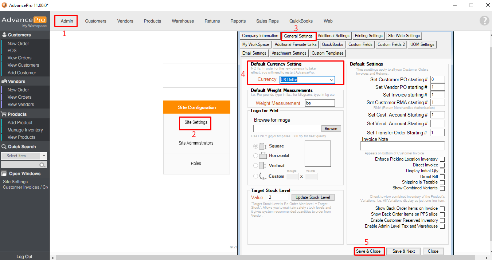
Task: Expand the Select Item quick search dropdown
Action: click(44, 156)
